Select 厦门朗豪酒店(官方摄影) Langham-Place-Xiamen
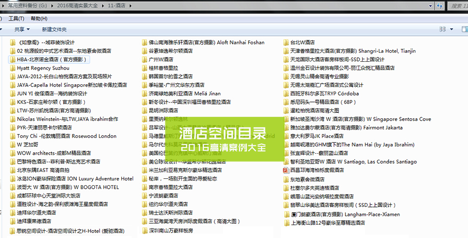The image size is (468, 238). tap(345, 214)
